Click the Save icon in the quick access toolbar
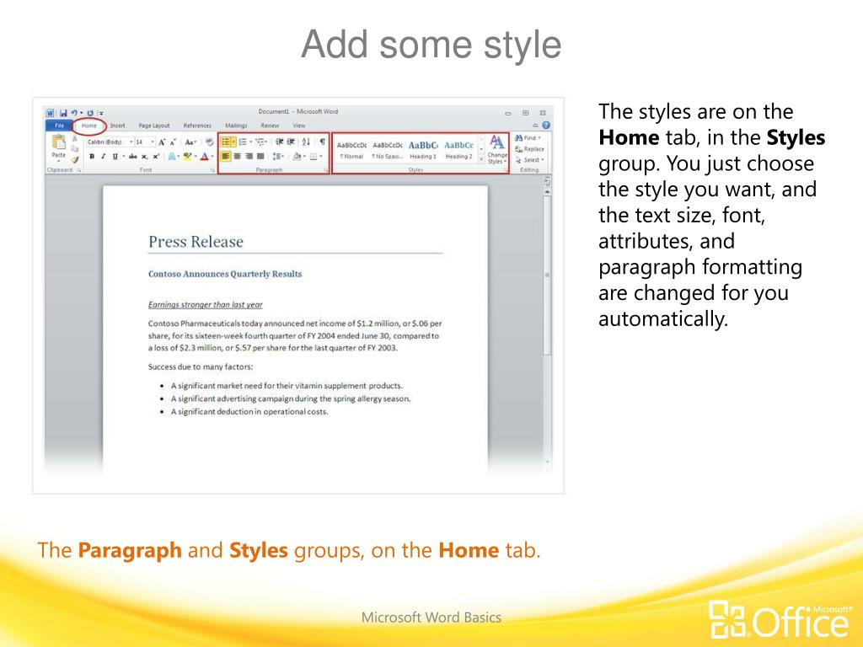This screenshot has width=863, height=647. (63, 113)
